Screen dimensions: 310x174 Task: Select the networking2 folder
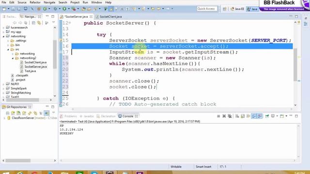[28, 58]
